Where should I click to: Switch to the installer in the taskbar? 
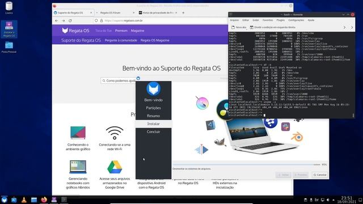click(54, 200)
